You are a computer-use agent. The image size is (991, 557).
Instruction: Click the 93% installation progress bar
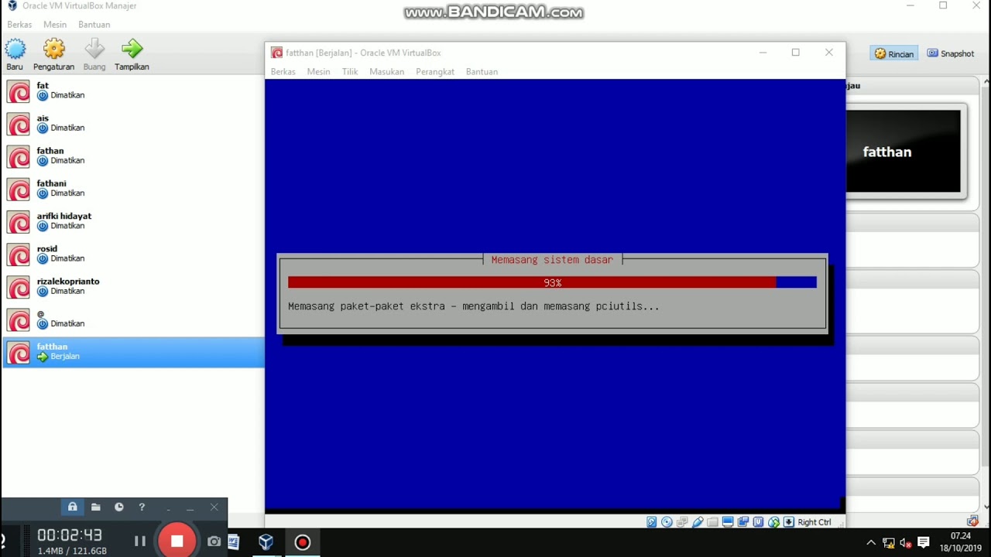[552, 283]
